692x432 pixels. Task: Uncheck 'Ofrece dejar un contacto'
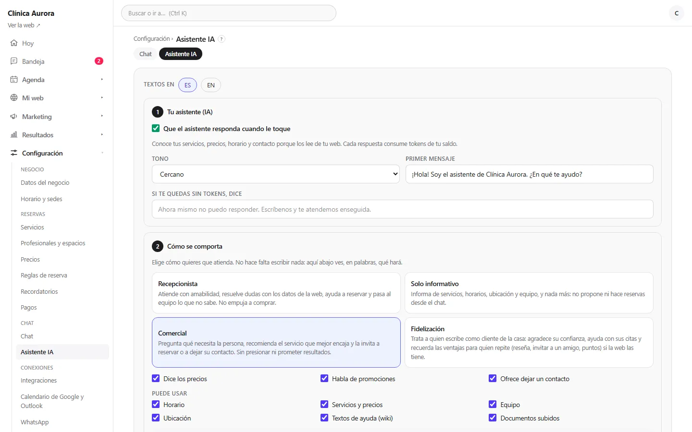pyautogui.click(x=493, y=378)
